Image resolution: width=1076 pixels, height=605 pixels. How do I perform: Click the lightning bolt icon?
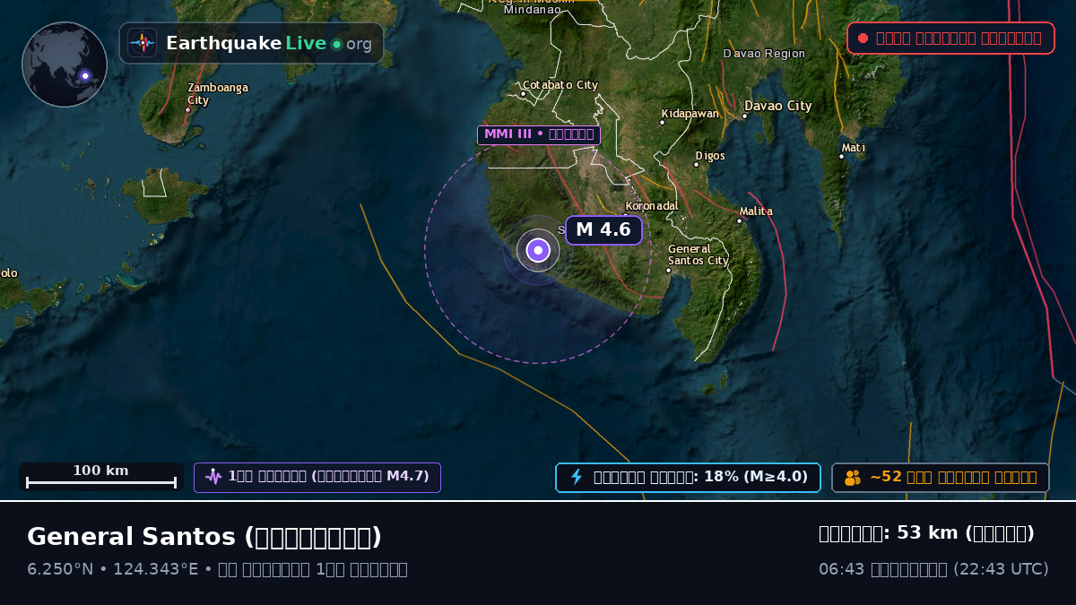click(x=577, y=477)
